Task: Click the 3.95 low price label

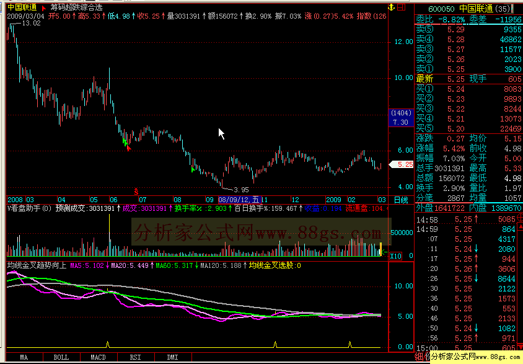Action: tap(241, 190)
